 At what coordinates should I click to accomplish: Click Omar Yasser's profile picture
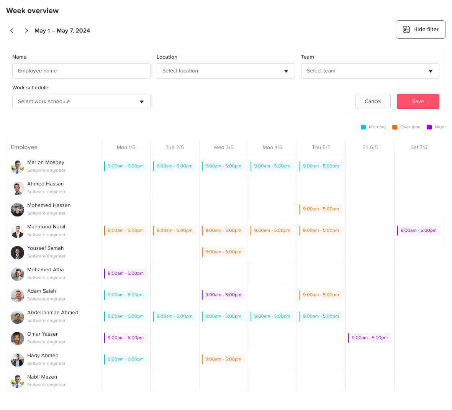pos(17,338)
